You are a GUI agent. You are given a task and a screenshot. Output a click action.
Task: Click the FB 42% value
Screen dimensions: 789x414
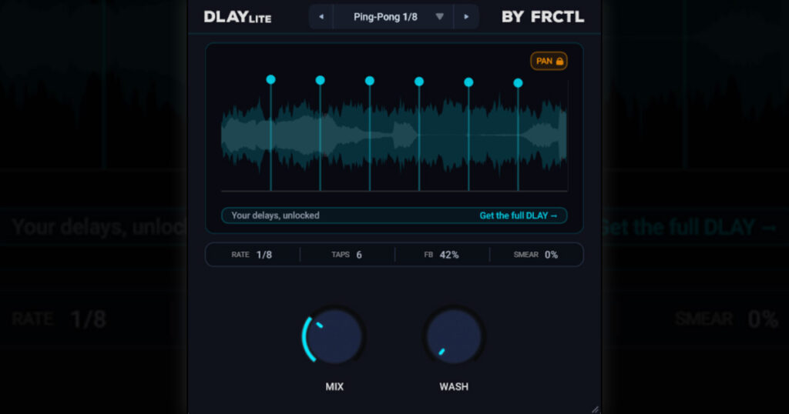tap(449, 255)
